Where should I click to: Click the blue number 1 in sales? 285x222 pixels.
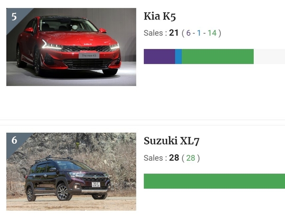(199, 33)
